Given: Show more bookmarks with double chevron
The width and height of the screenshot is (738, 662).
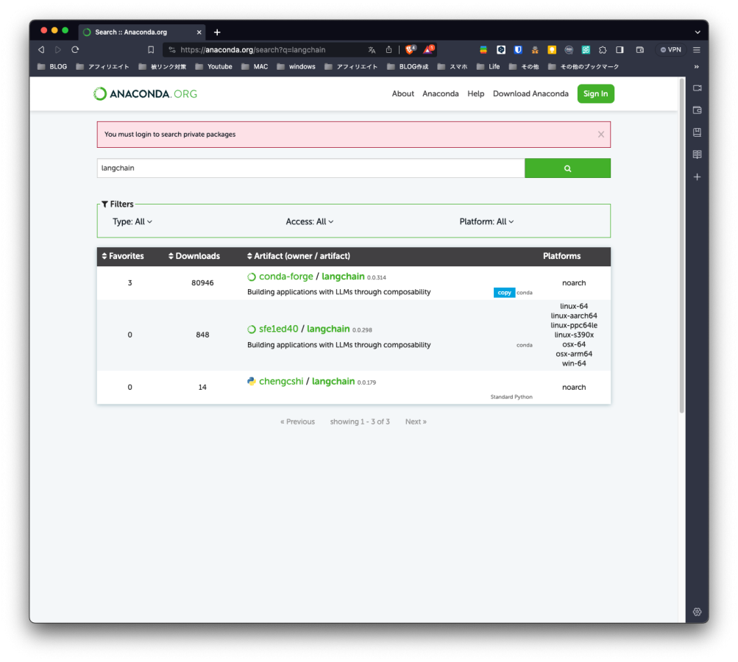Looking at the screenshot, I should pos(696,66).
